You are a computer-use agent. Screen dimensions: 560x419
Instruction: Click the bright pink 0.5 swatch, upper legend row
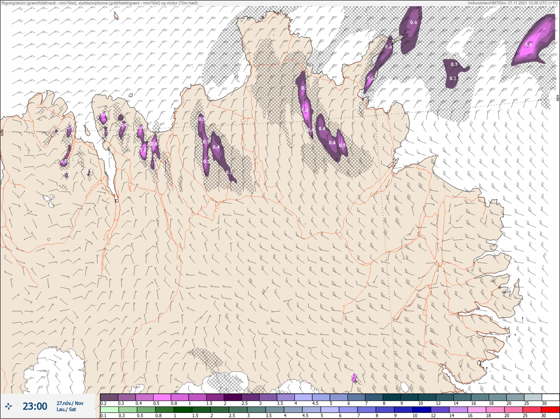pos(162,397)
